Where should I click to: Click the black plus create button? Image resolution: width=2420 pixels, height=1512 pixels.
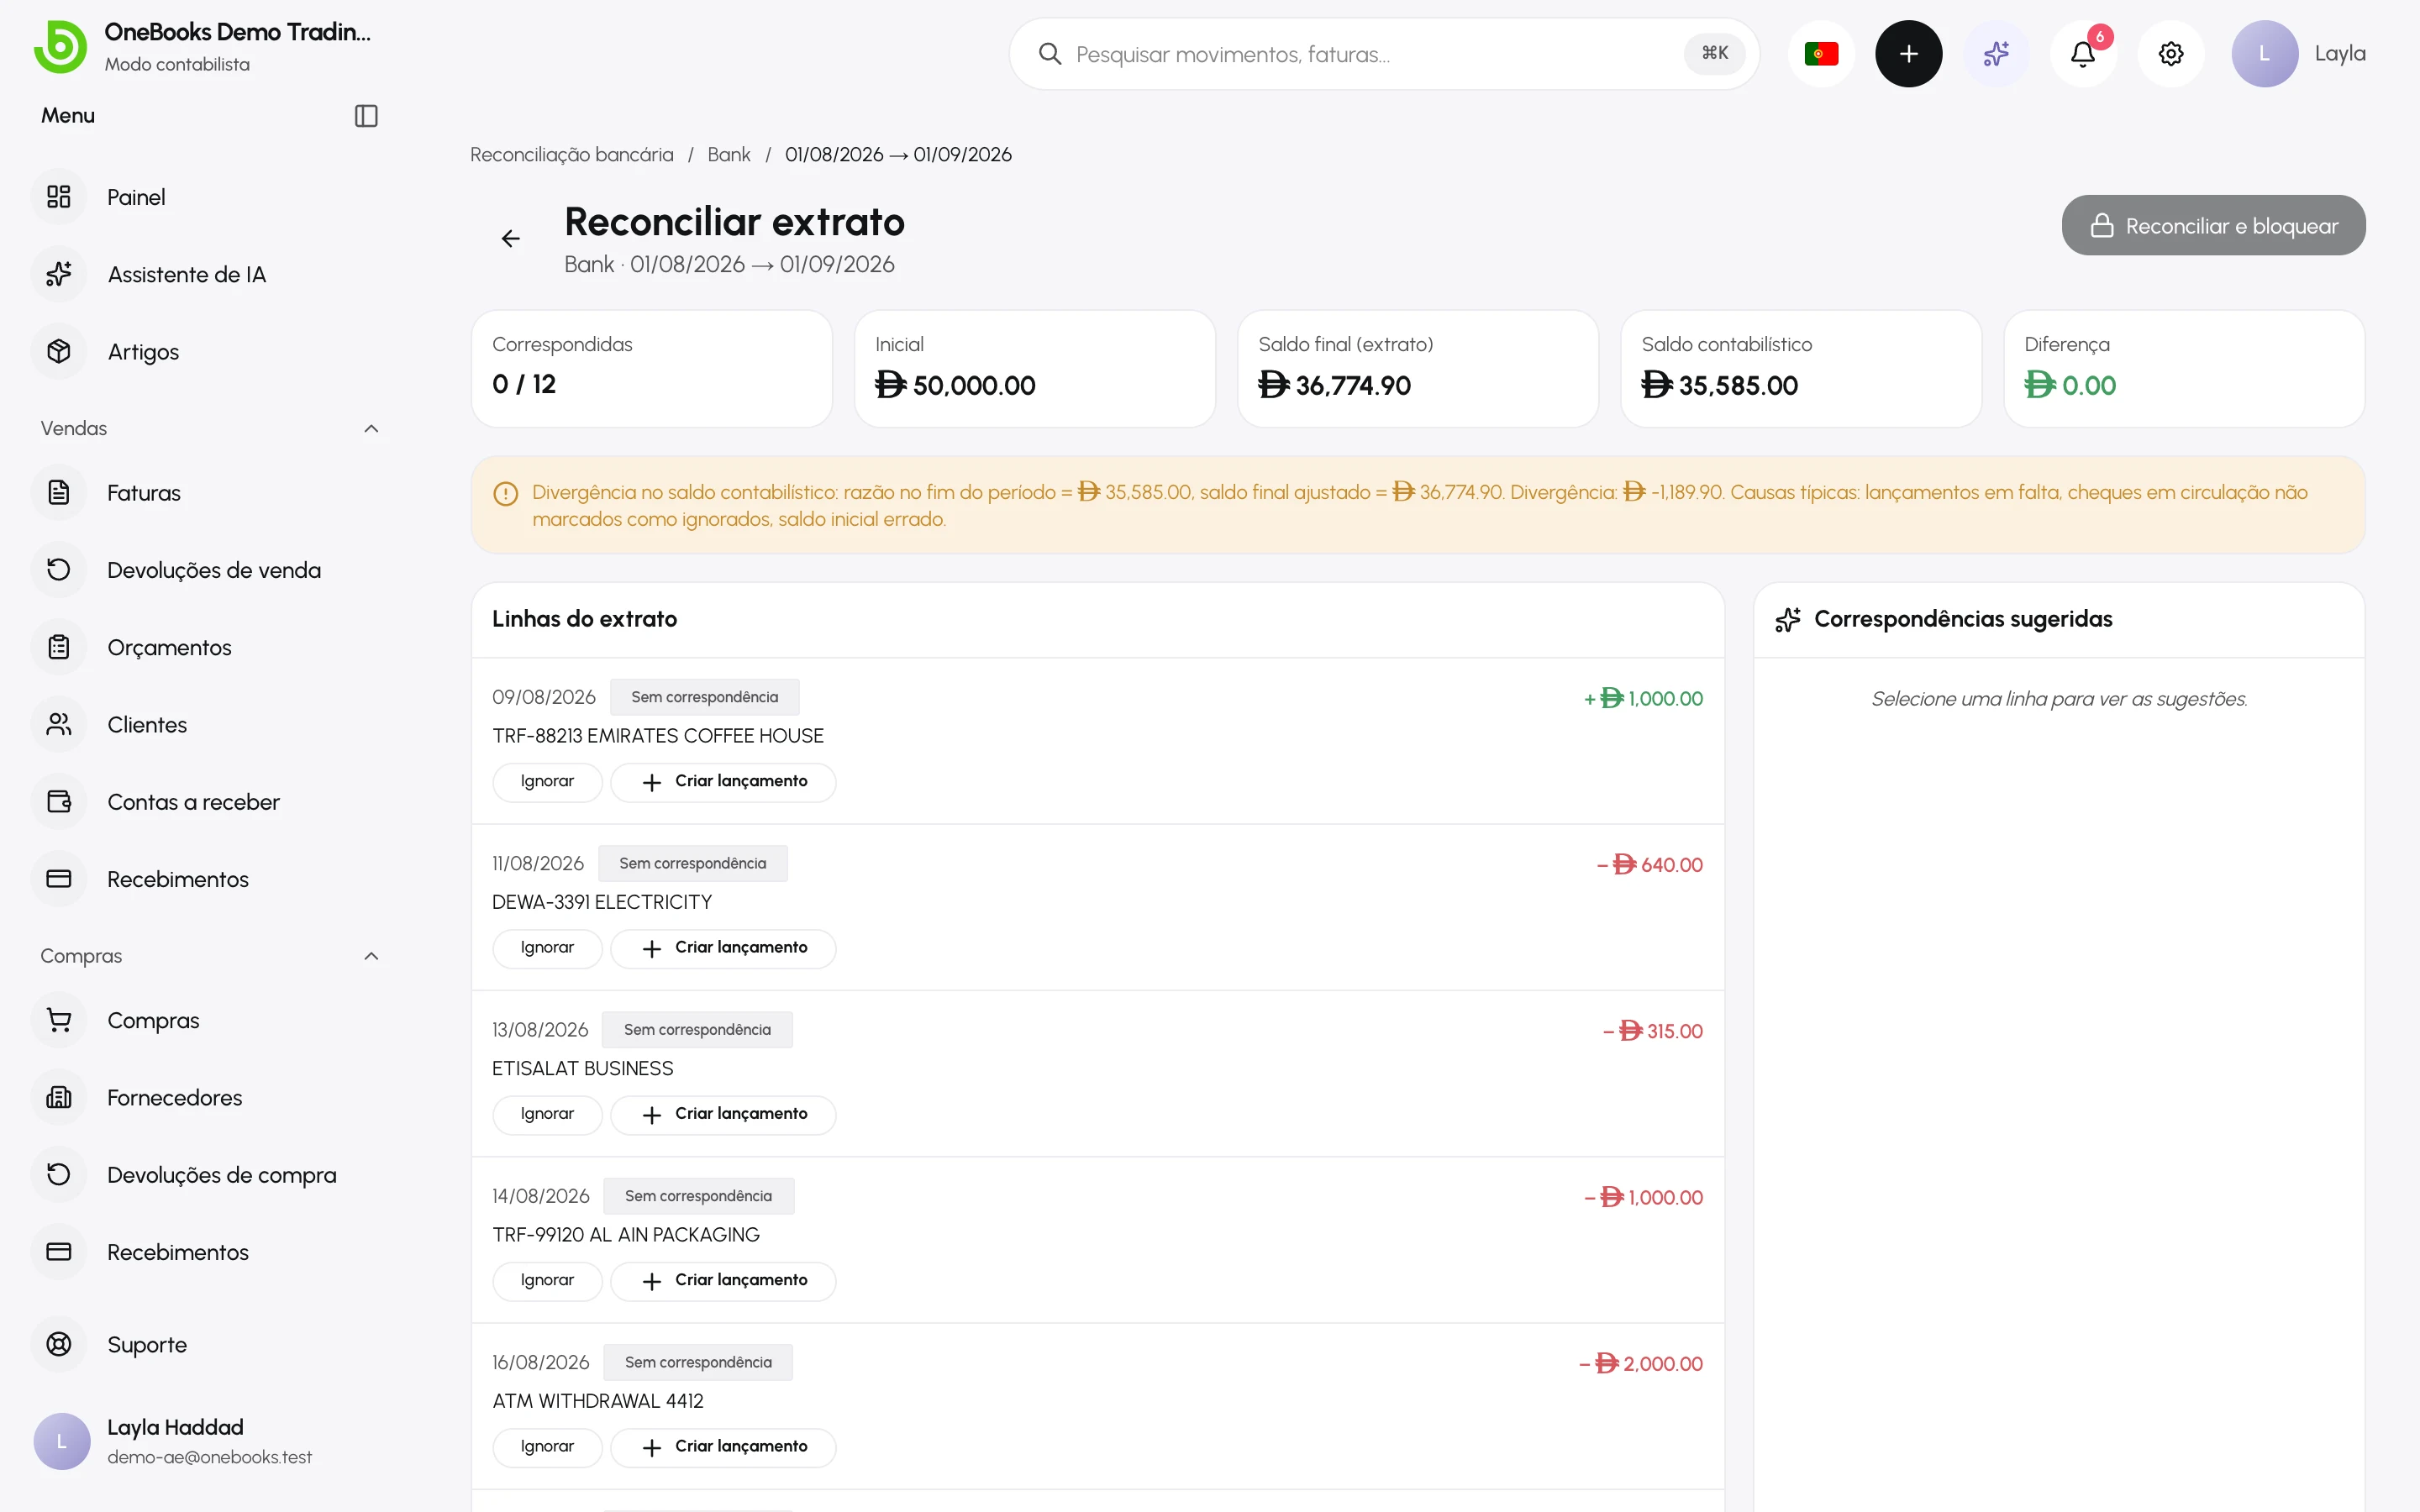(1908, 54)
